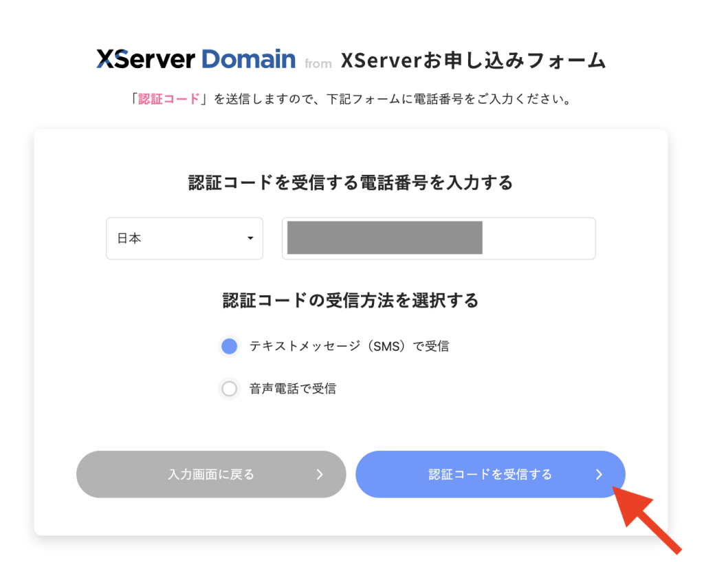This screenshot has height=567, width=704.
Task: Click the country dropdown caret arrow
Action: (x=250, y=239)
